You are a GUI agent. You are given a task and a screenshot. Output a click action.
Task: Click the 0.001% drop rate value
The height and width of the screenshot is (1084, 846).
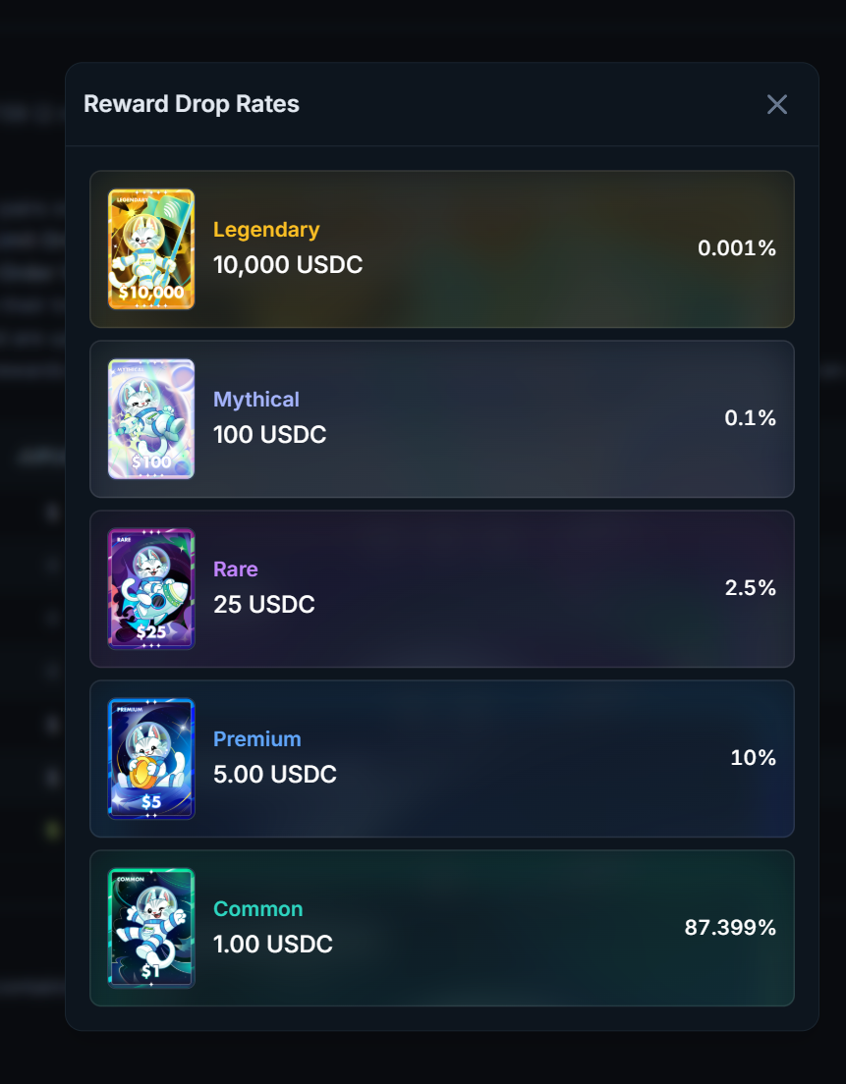click(x=737, y=248)
